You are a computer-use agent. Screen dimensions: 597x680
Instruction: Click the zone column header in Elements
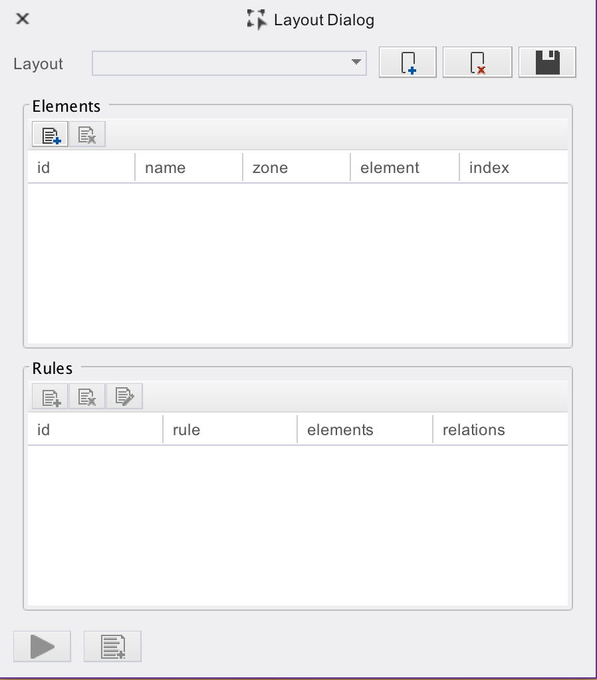pyautogui.click(x=296, y=168)
